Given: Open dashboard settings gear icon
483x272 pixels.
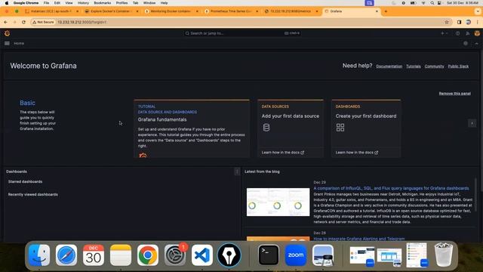Looking at the screenshot, I should pyautogui.click(x=466, y=44).
